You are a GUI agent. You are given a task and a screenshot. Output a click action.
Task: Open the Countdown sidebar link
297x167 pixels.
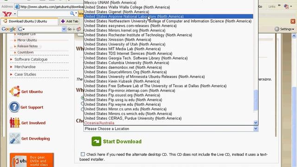coord(26,52)
